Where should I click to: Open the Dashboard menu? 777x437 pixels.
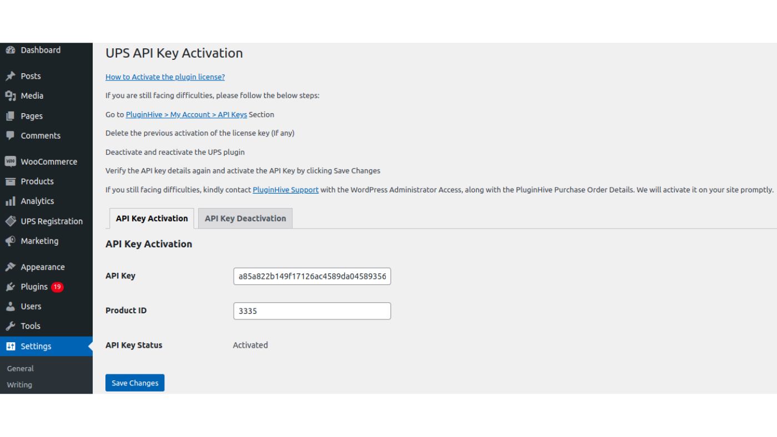pos(41,50)
